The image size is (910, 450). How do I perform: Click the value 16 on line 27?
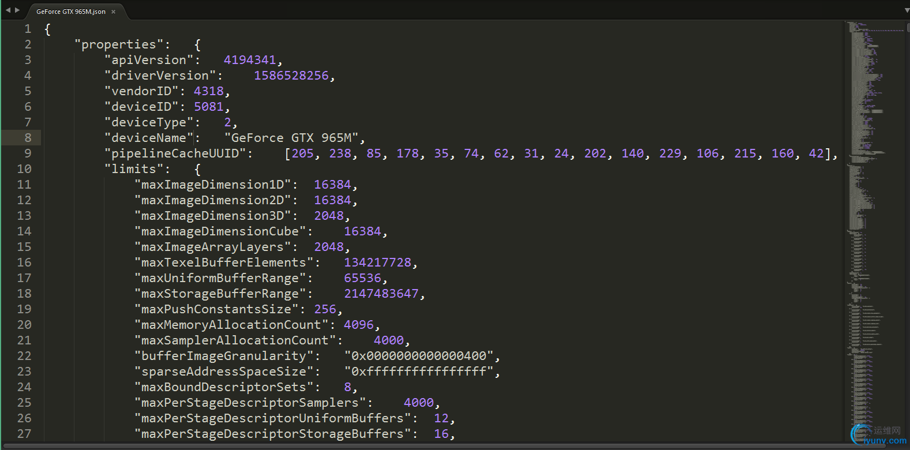pyautogui.click(x=441, y=434)
